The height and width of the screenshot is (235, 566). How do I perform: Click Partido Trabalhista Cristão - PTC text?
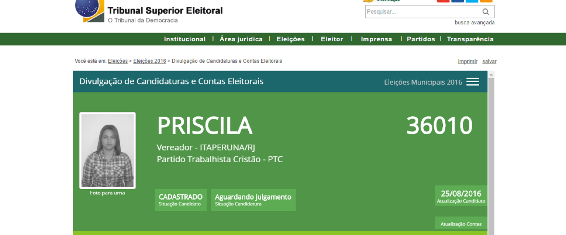[x=220, y=159]
